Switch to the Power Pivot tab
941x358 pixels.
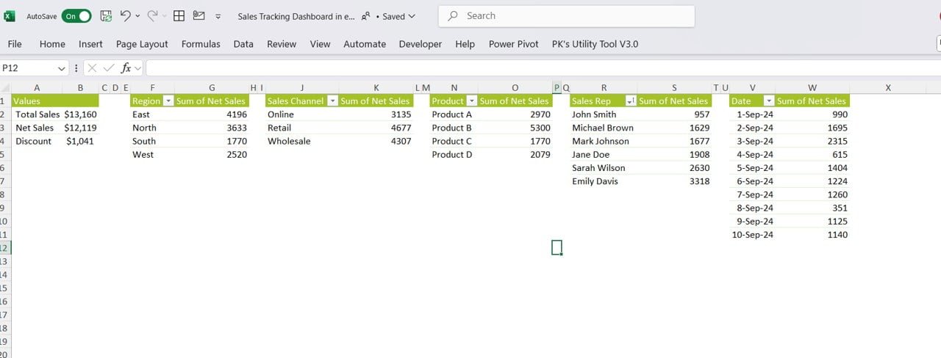[513, 44]
